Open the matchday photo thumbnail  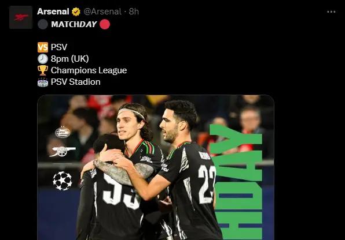pos(156,167)
